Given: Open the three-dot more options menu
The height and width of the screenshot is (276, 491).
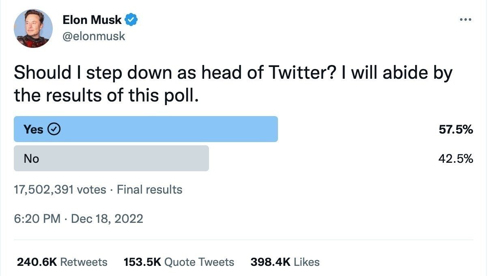Looking at the screenshot, I should (x=465, y=19).
